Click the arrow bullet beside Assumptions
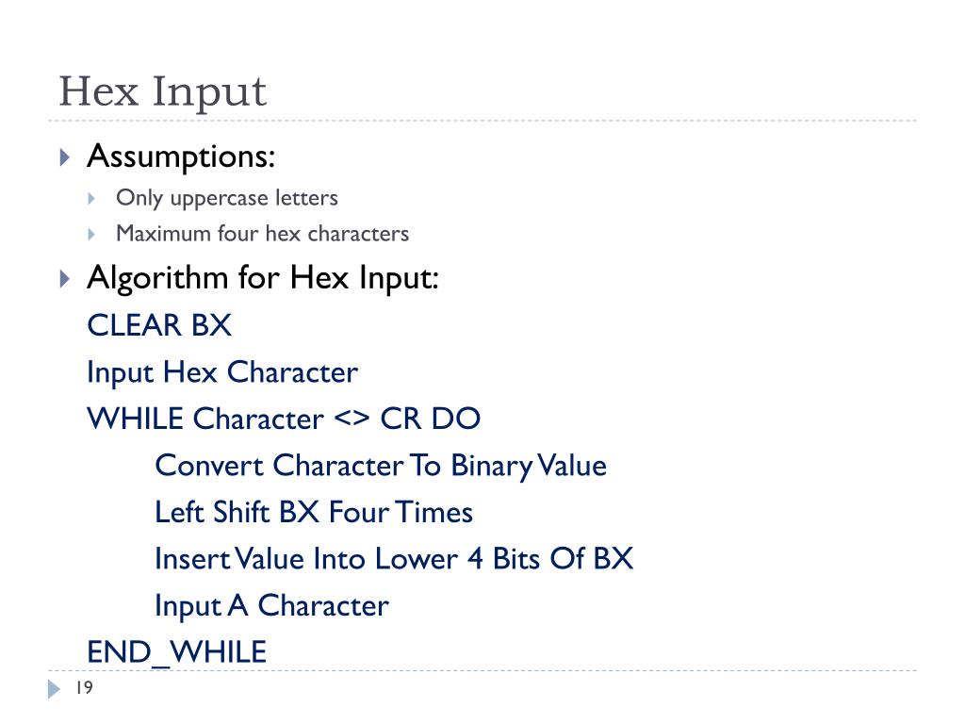Screen dimensions: 965x724 click(65, 157)
